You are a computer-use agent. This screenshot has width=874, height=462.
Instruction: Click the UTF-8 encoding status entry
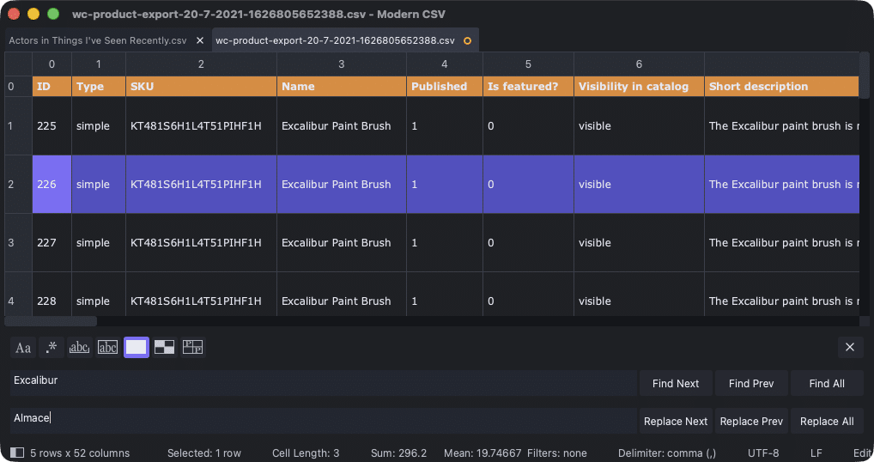click(x=763, y=453)
